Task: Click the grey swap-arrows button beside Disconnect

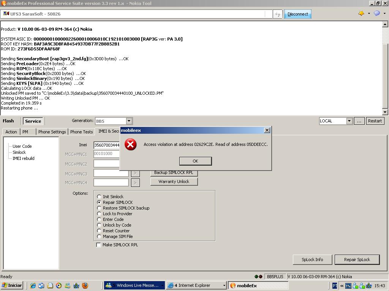Action: (277, 14)
